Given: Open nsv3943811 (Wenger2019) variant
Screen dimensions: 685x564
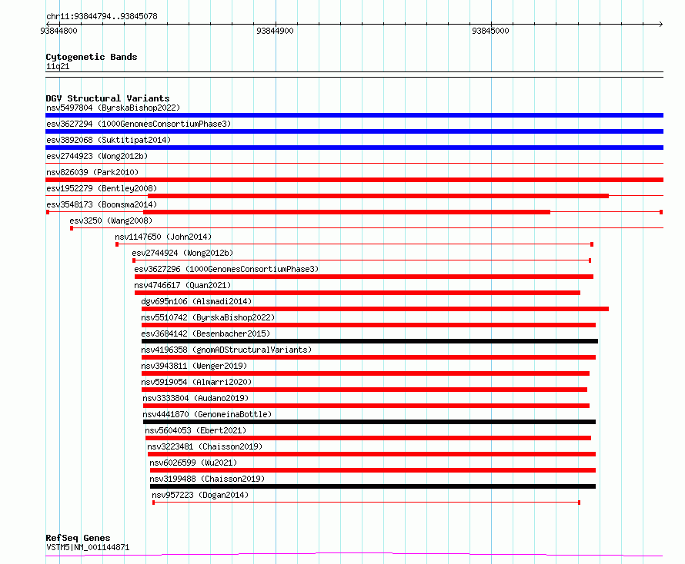Looking at the screenshot, I should point(194,366).
